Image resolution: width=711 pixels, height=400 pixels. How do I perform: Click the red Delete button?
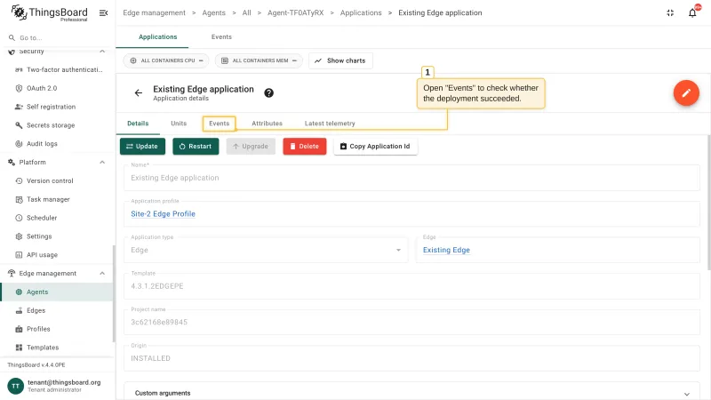[305, 146]
